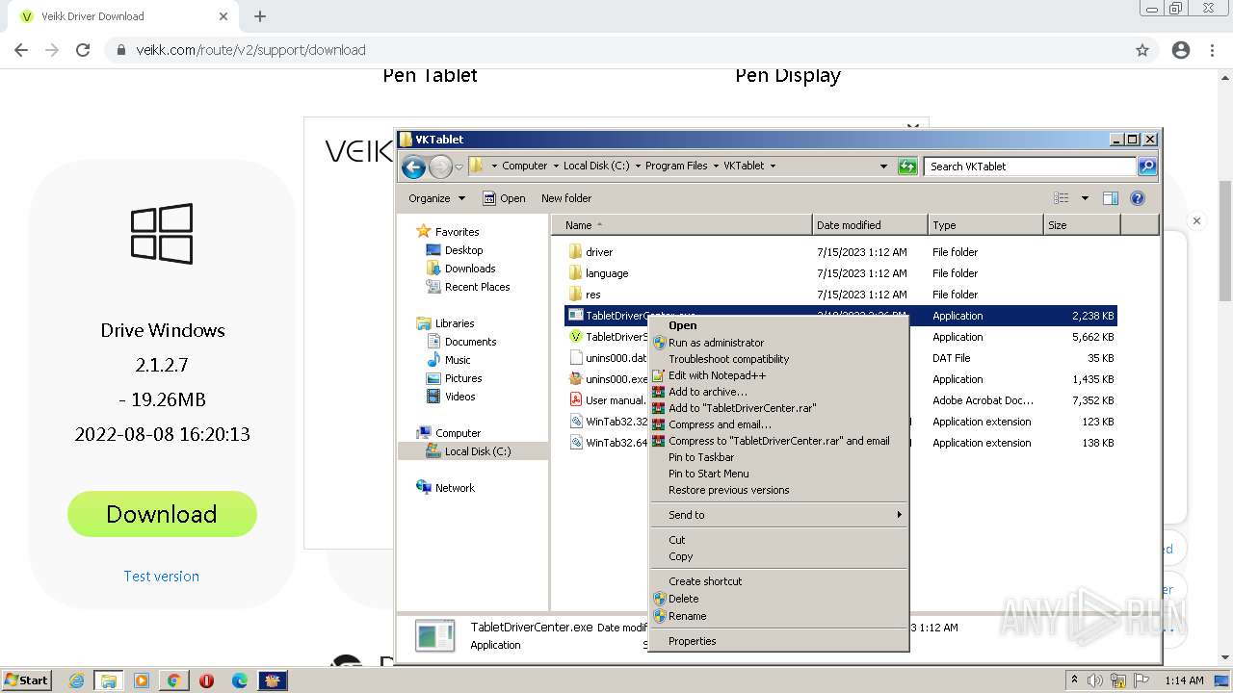Expand Send to submenu
The image size is (1233, 693).
click(778, 515)
